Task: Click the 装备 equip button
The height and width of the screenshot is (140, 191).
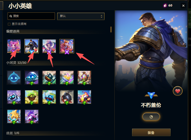Action: [x=151, y=132]
